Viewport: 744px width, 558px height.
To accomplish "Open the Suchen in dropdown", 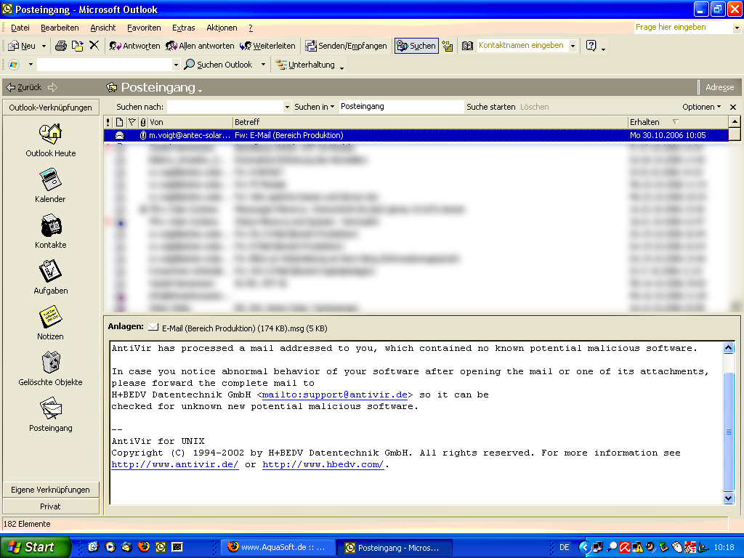I will click(315, 107).
